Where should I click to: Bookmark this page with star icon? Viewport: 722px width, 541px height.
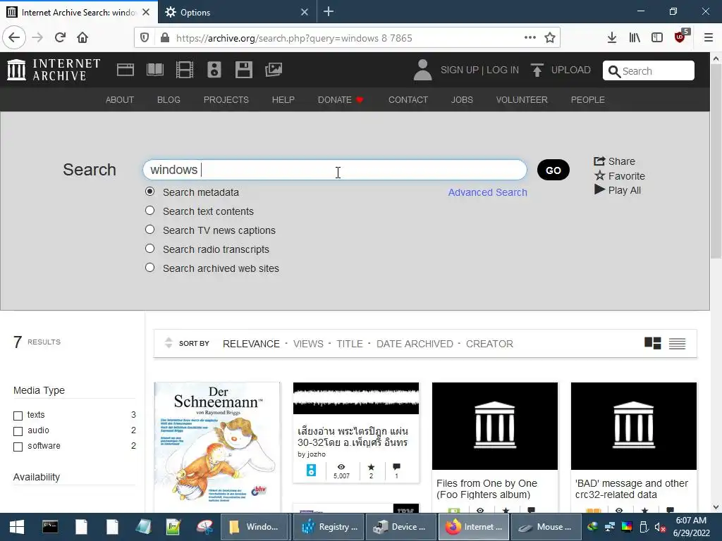550,38
